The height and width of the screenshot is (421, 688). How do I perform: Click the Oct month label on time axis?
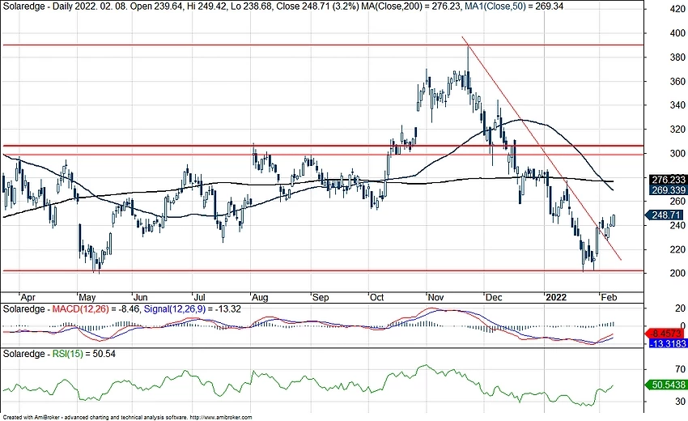[377, 298]
